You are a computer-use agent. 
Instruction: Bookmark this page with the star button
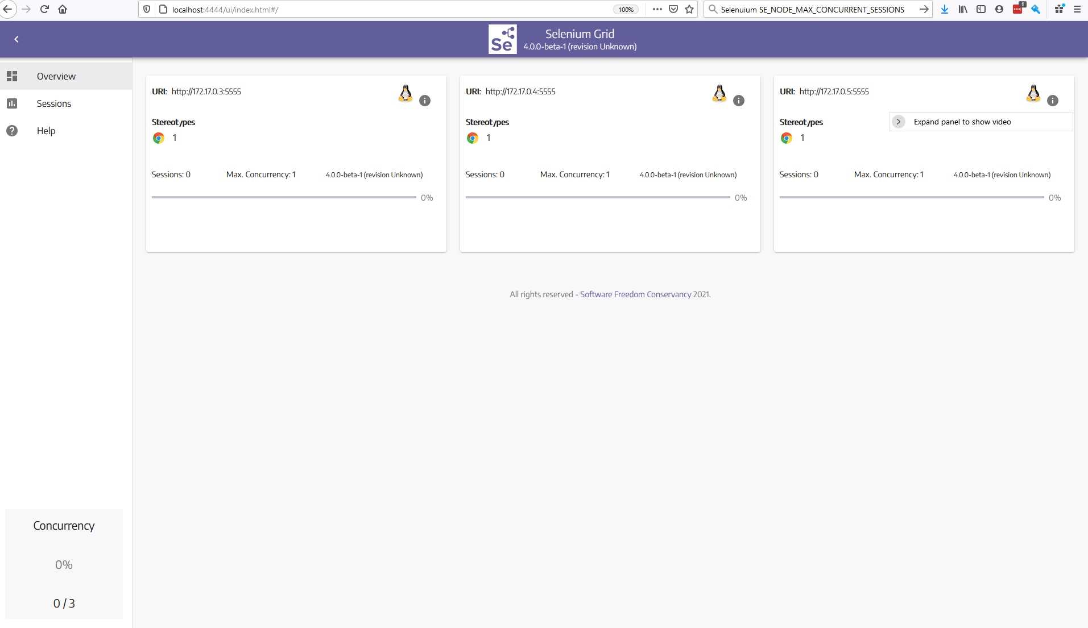(x=689, y=9)
